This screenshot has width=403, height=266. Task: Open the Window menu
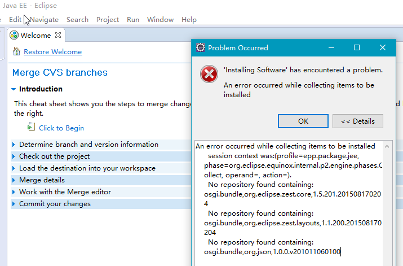coord(160,20)
